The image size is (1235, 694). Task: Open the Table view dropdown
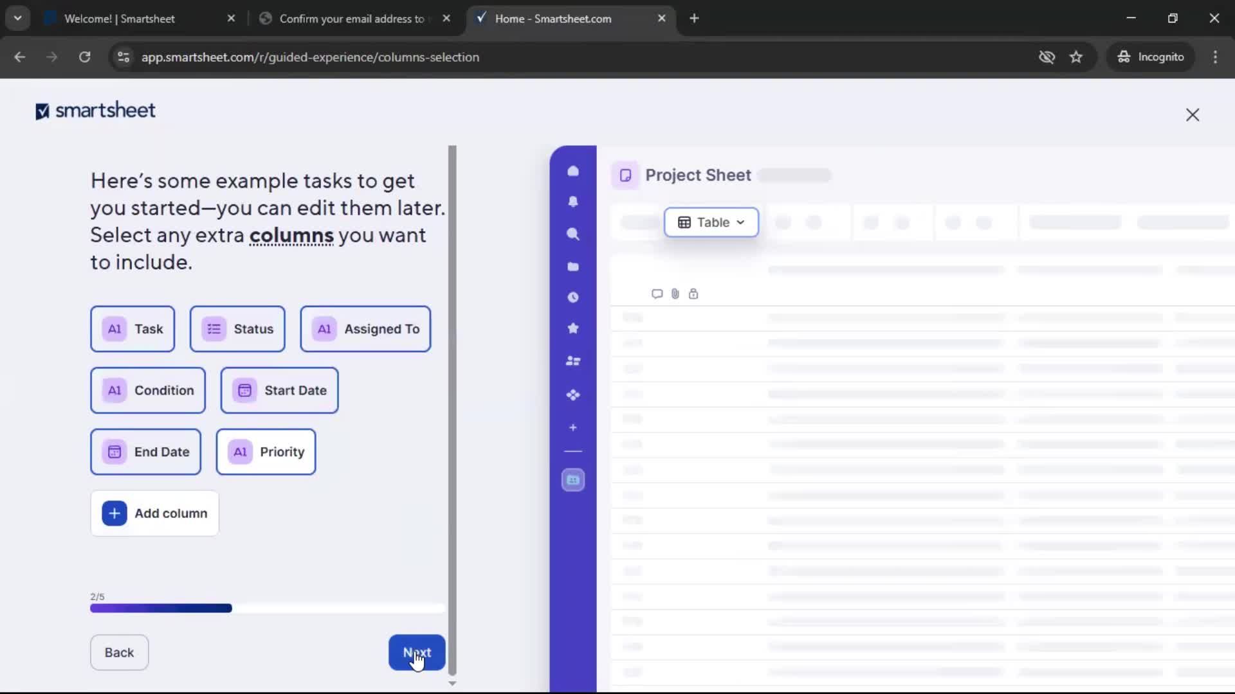tap(711, 222)
